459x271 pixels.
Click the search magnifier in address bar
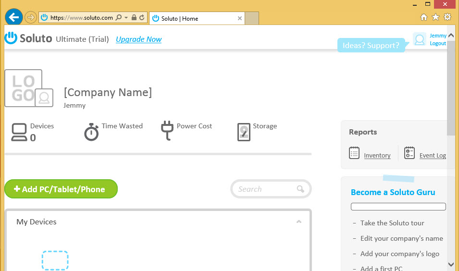[x=119, y=18]
